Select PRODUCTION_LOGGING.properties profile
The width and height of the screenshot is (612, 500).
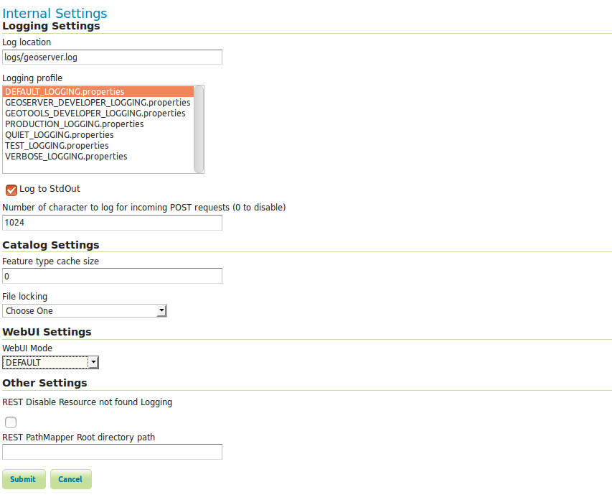(x=98, y=124)
